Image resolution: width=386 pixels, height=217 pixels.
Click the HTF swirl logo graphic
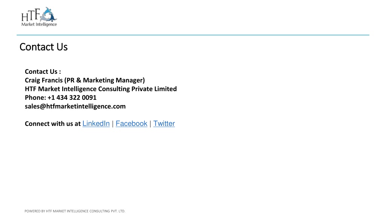tap(49, 15)
